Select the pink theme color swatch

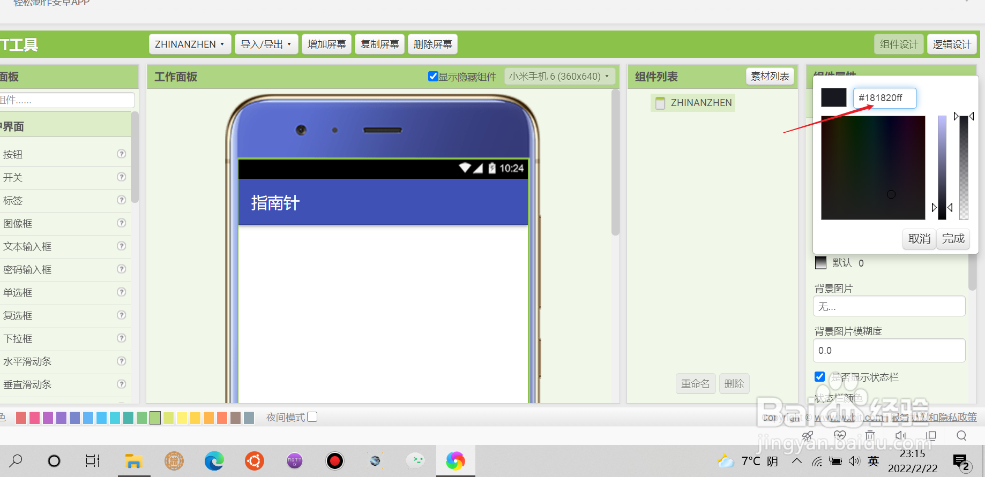tap(34, 418)
